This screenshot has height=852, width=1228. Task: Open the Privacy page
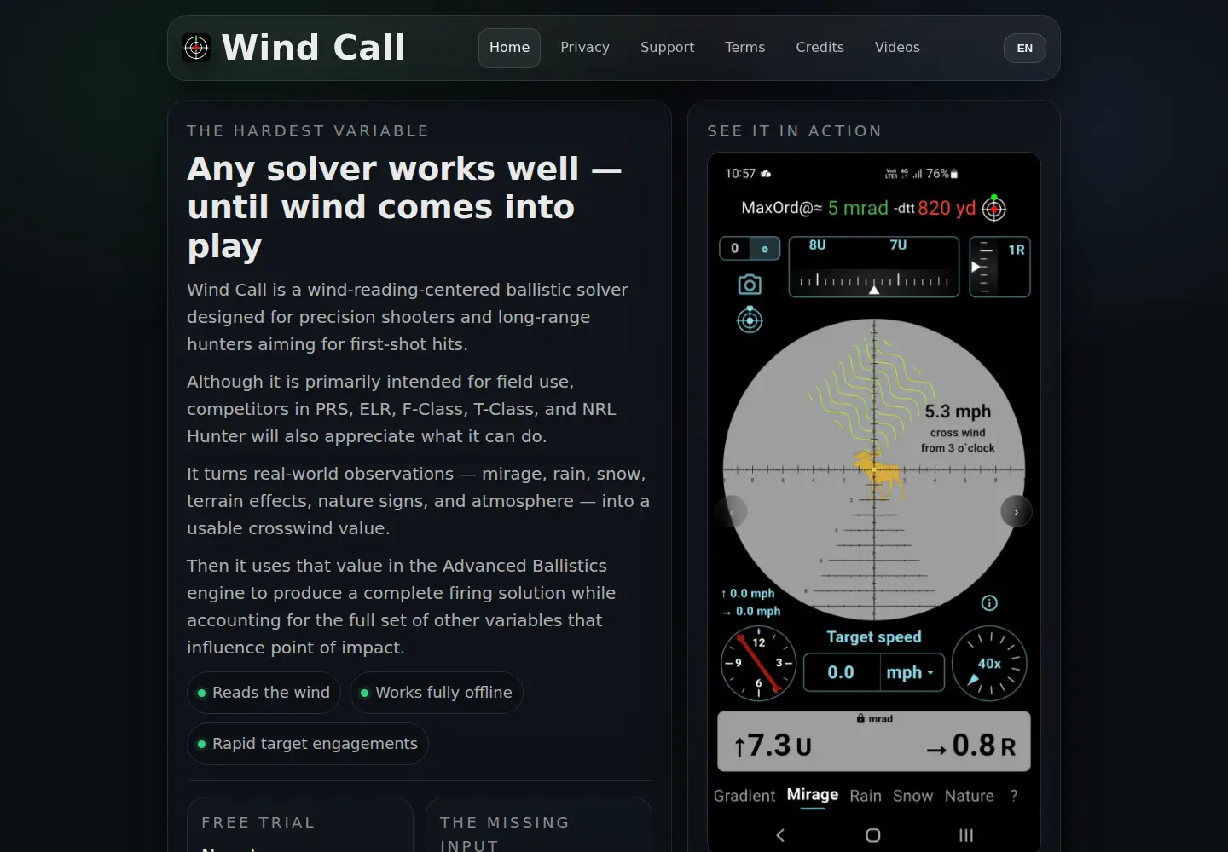click(585, 48)
